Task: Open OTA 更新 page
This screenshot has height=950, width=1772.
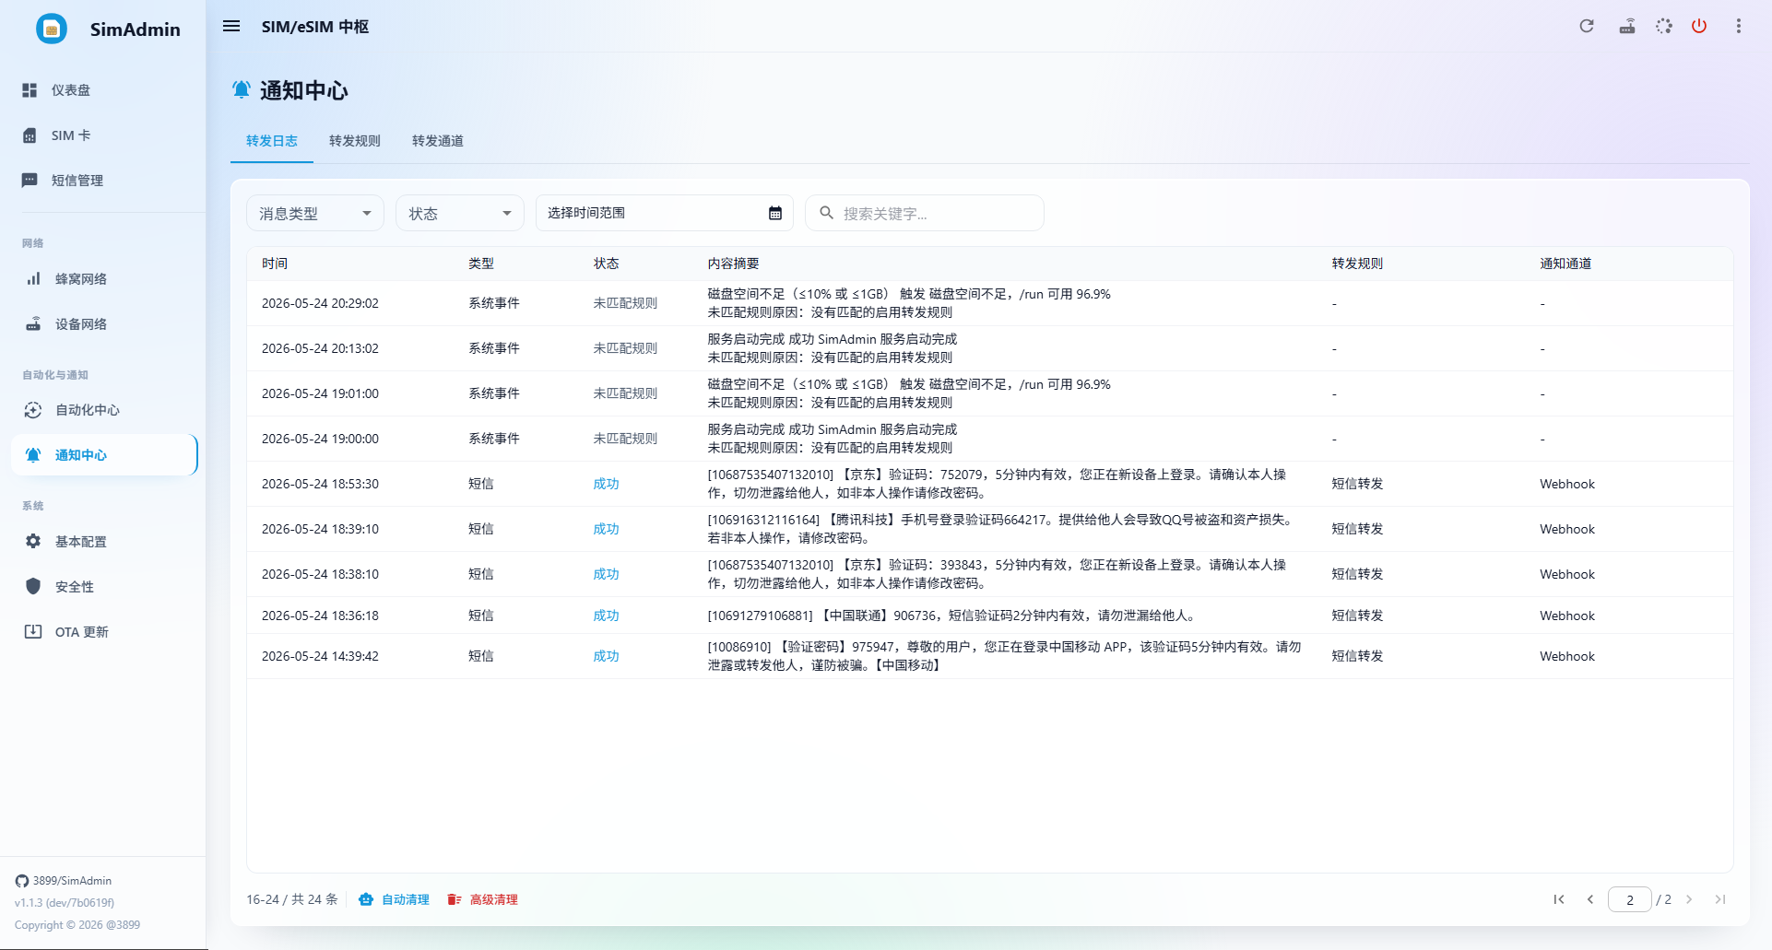Action: click(103, 632)
